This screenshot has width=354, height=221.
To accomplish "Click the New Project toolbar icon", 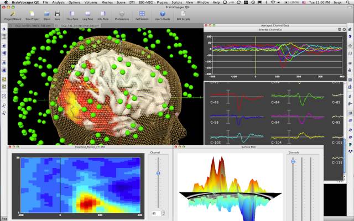I will click(x=32, y=14).
